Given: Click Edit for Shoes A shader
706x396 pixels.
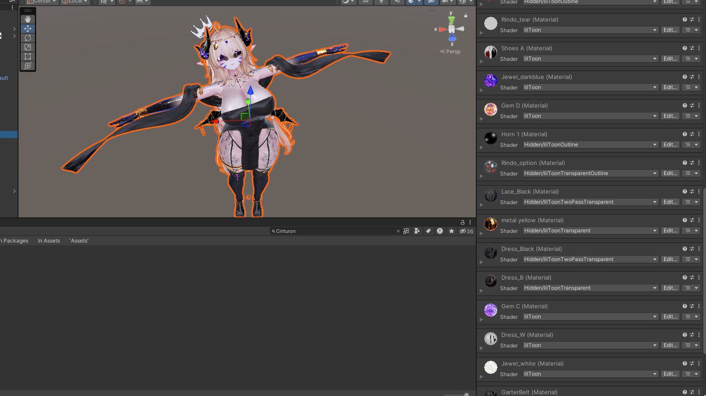Looking at the screenshot, I should tap(670, 59).
